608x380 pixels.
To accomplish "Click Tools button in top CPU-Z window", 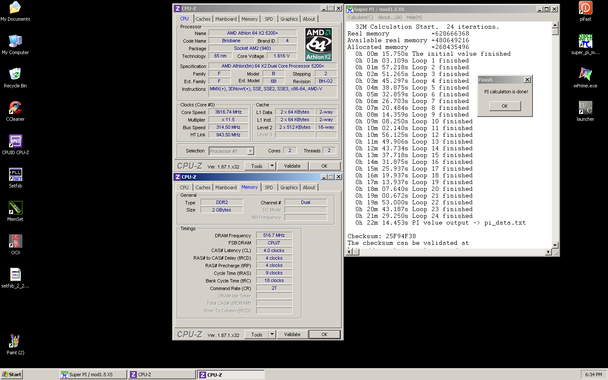I will [257, 166].
